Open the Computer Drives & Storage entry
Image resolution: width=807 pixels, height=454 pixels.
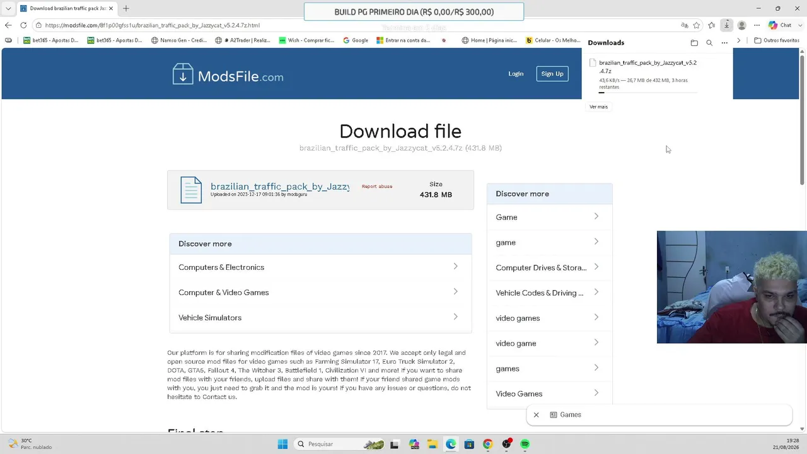coord(541,268)
